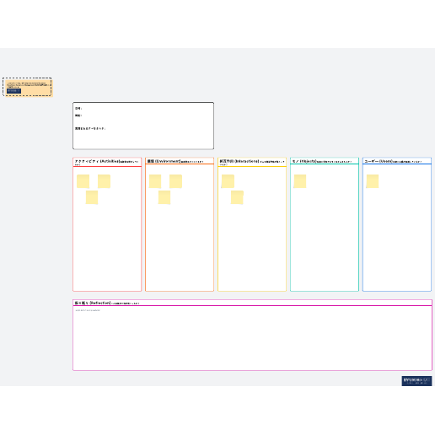The image size is (435, 435).
Task: Click the dark blue logo at bottom right
Action: [416, 381]
